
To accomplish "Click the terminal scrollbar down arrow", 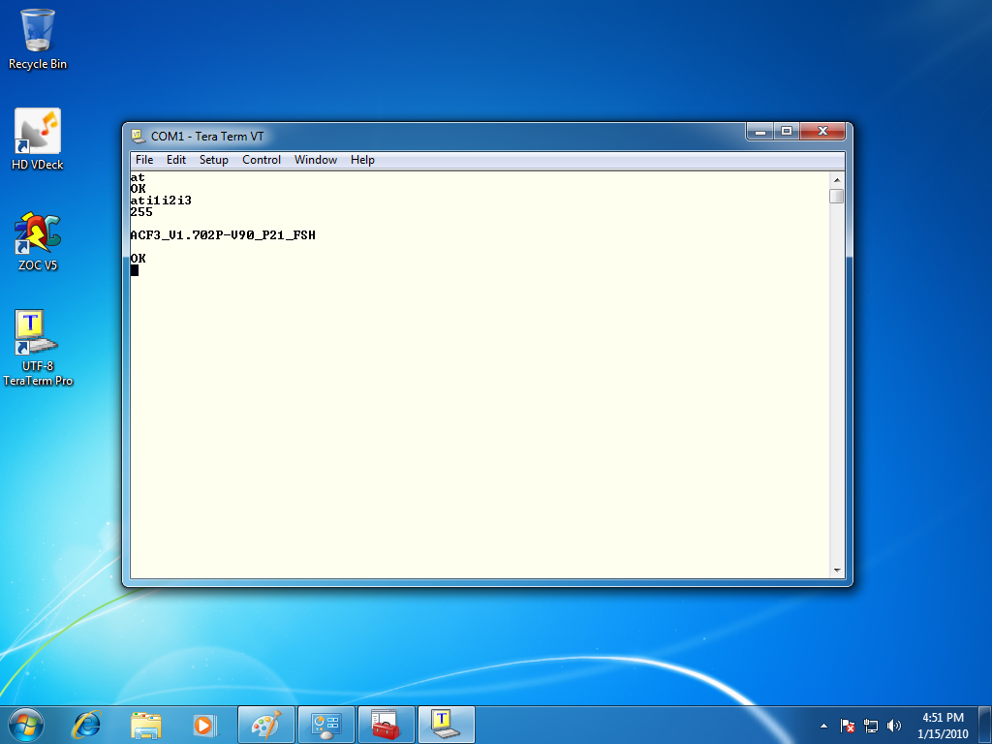I will click(836, 571).
